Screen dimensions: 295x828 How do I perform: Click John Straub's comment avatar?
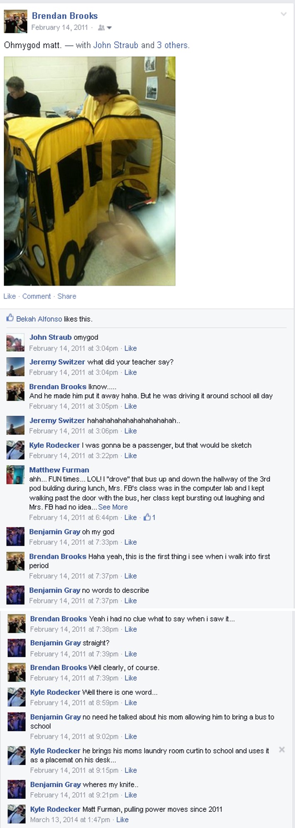pyautogui.click(x=15, y=343)
